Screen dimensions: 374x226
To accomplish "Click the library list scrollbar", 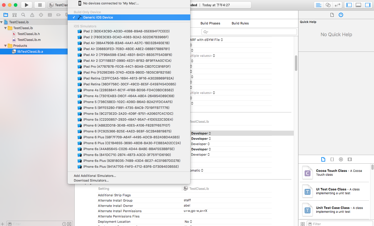I will point(372,167).
